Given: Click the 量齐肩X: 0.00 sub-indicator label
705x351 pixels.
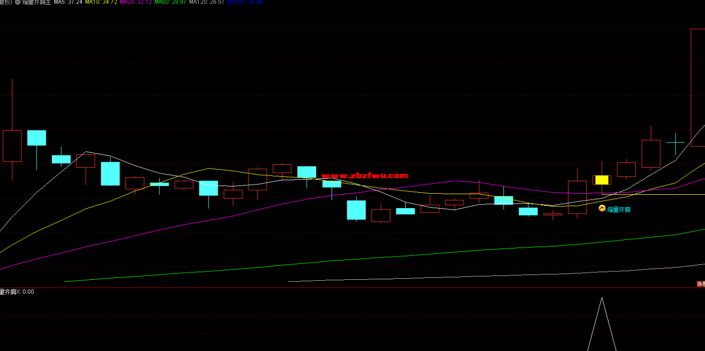Looking at the screenshot, I should 17,292.
